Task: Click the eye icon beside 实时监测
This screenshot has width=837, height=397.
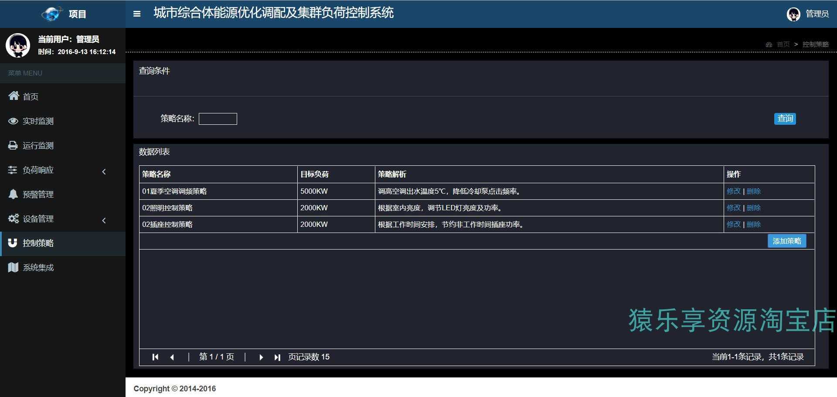Action: (13, 121)
